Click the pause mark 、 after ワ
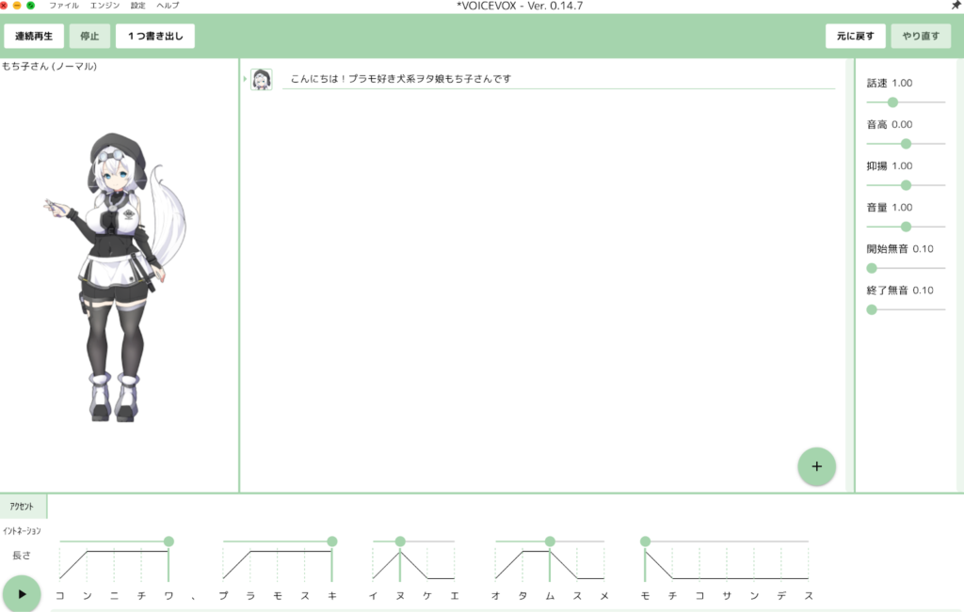The height and width of the screenshot is (612, 964). pyautogui.click(x=194, y=596)
